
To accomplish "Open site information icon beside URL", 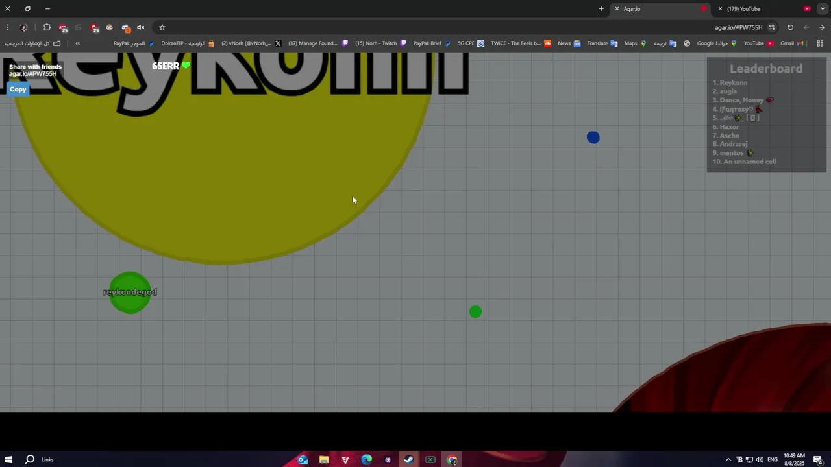I will click(x=772, y=27).
